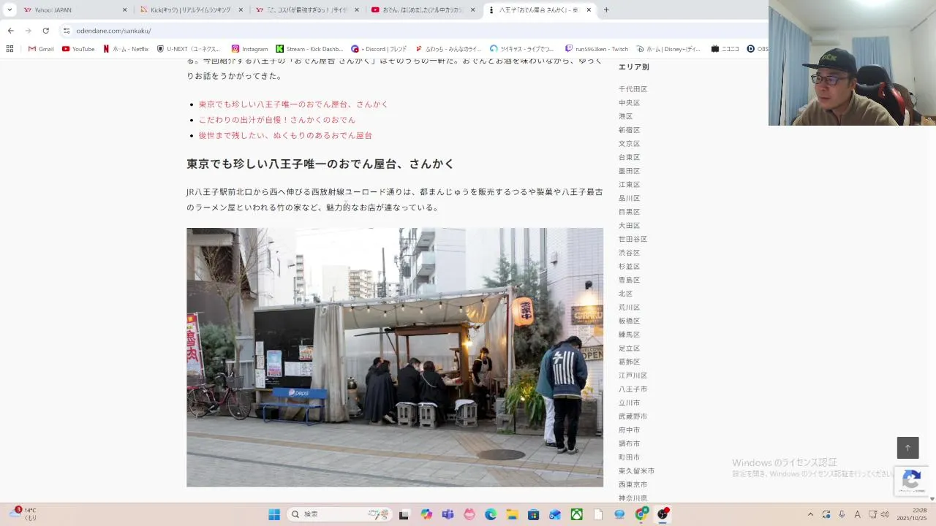Select 港区 in area list
936x526 pixels.
[x=625, y=116]
